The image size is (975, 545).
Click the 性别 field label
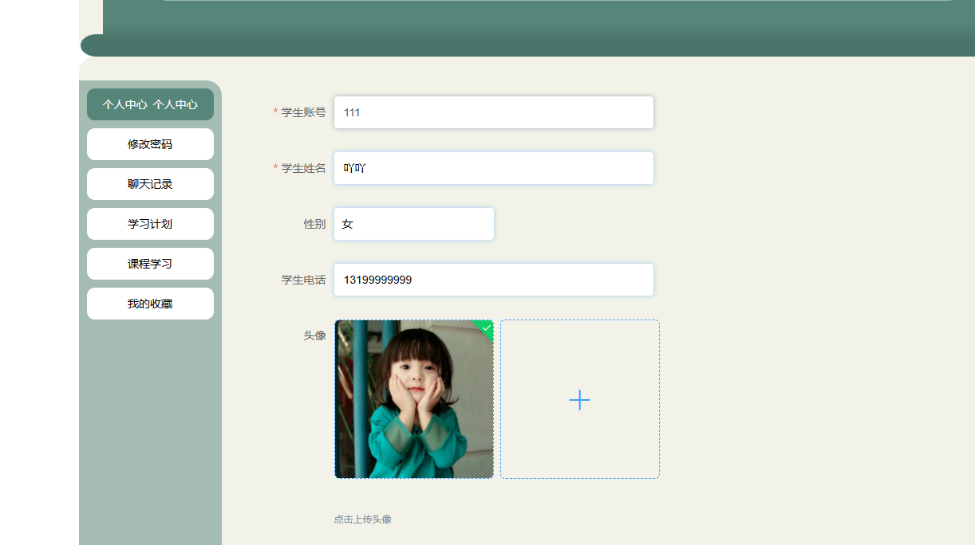(x=314, y=224)
